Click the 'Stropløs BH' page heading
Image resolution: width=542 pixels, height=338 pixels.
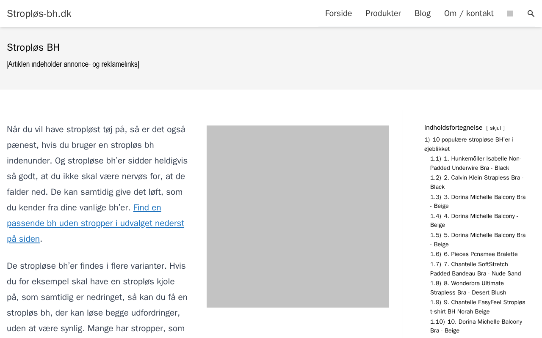coord(33,47)
